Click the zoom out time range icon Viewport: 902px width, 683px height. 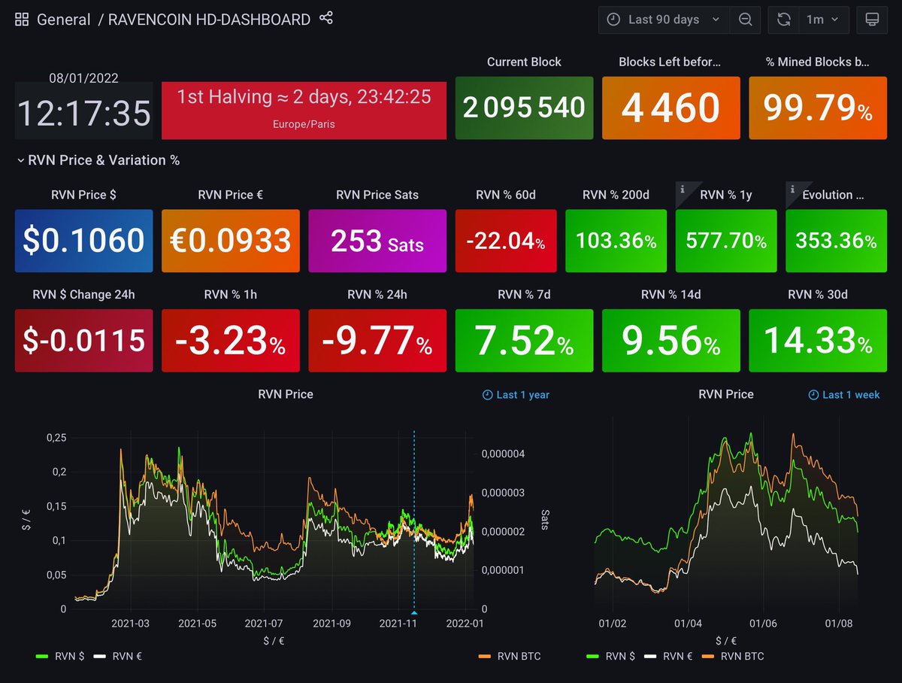click(745, 20)
